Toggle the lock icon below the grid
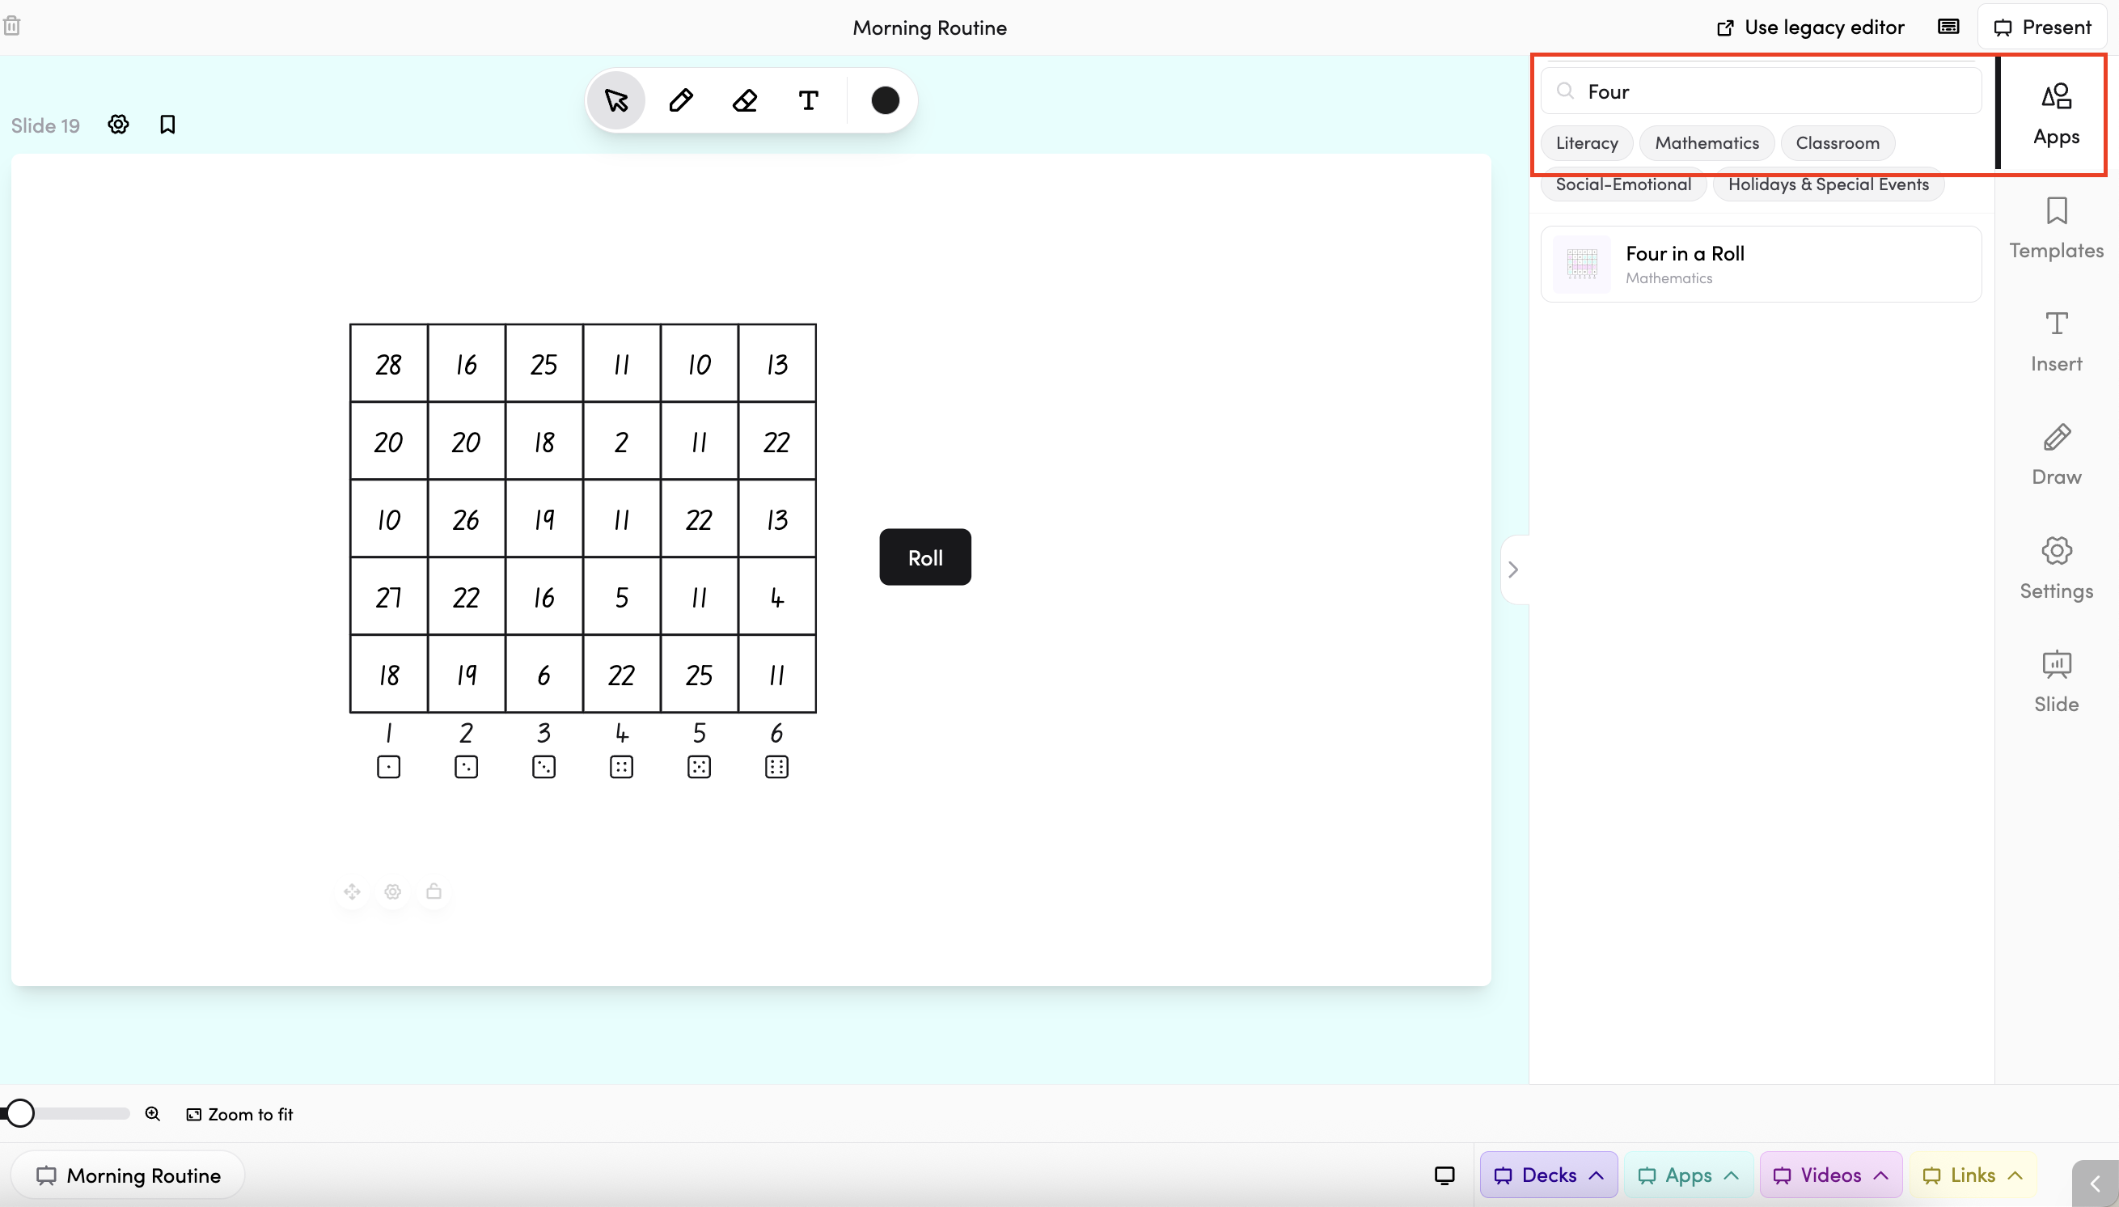 tap(434, 892)
